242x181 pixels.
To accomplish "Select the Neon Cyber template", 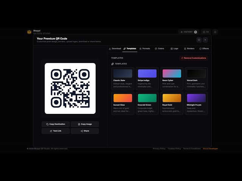I will (x=172, y=79).
